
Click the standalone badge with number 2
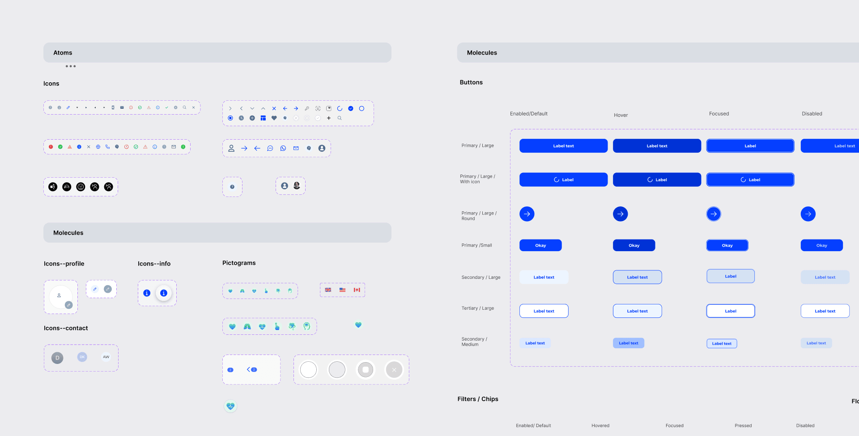point(230,370)
